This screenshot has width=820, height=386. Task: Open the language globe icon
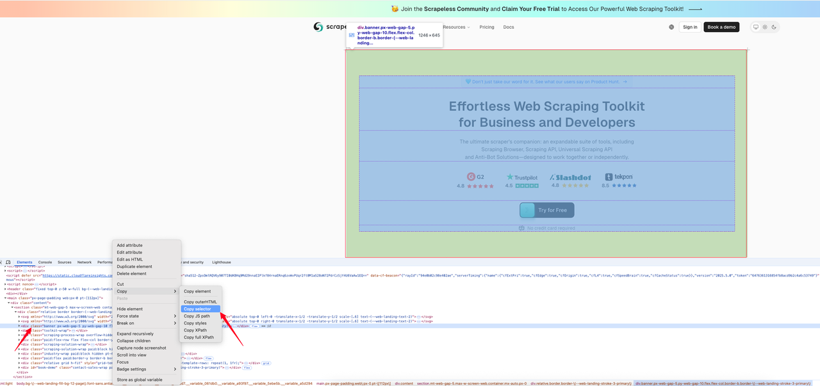(x=671, y=27)
